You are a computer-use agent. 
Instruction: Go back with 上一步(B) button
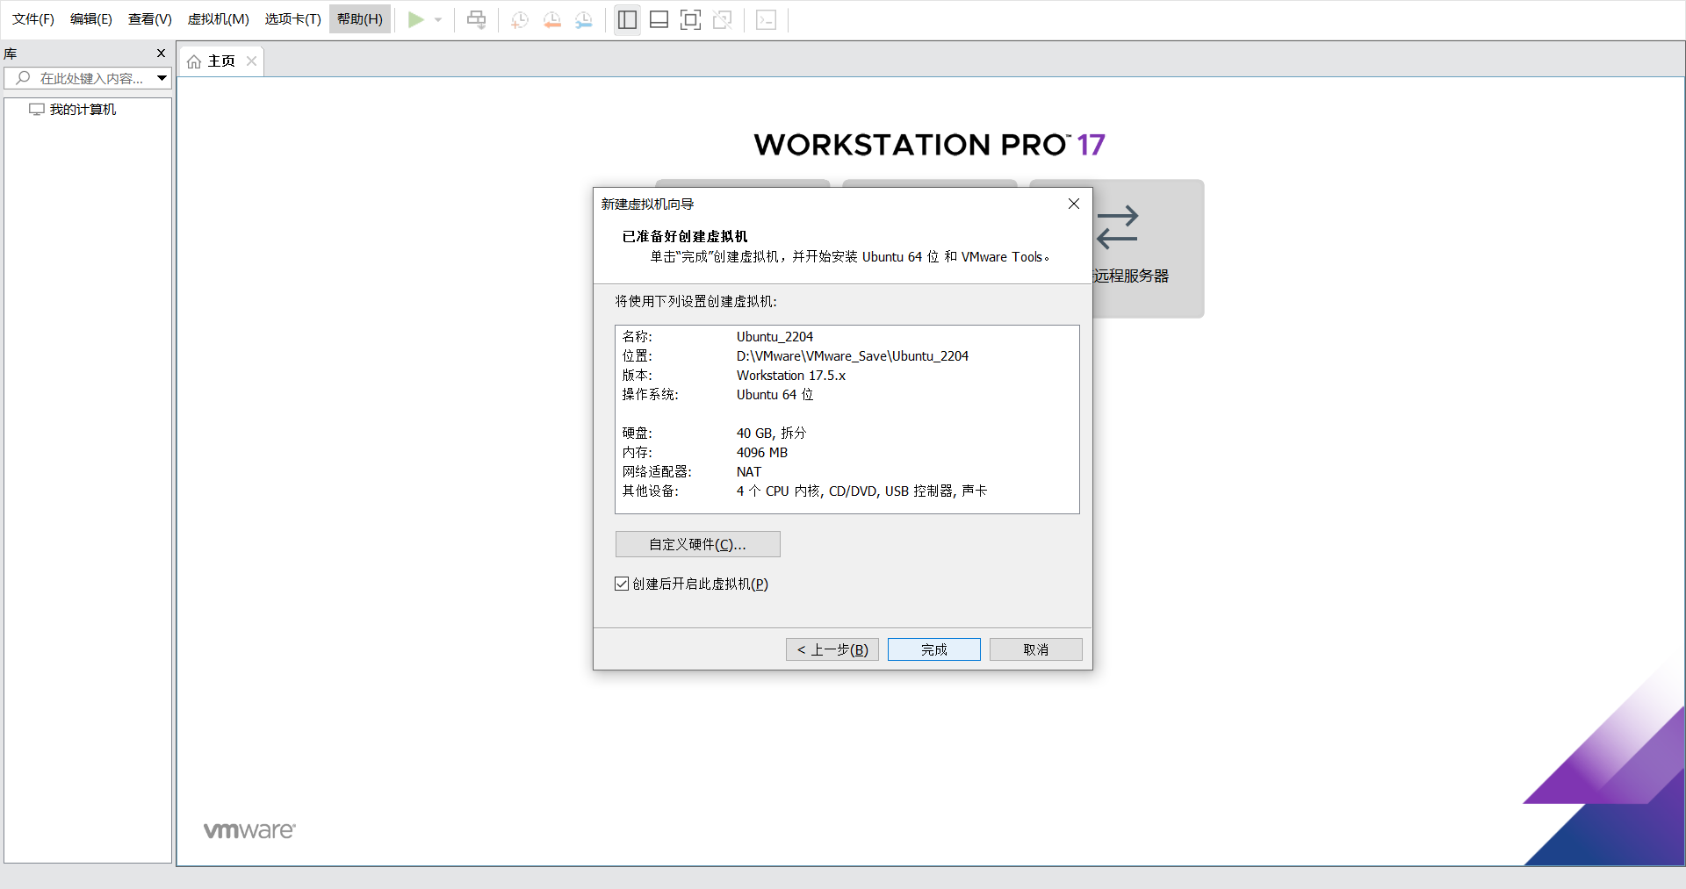click(x=832, y=649)
